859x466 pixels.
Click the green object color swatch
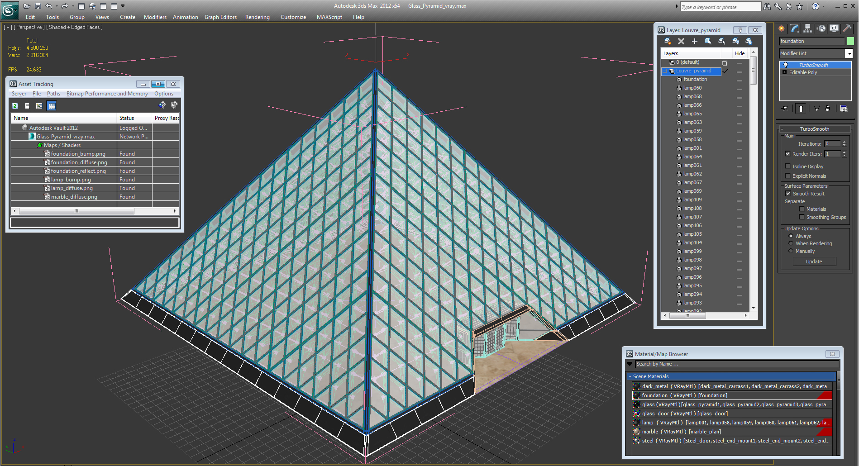click(x=850, y=41)
